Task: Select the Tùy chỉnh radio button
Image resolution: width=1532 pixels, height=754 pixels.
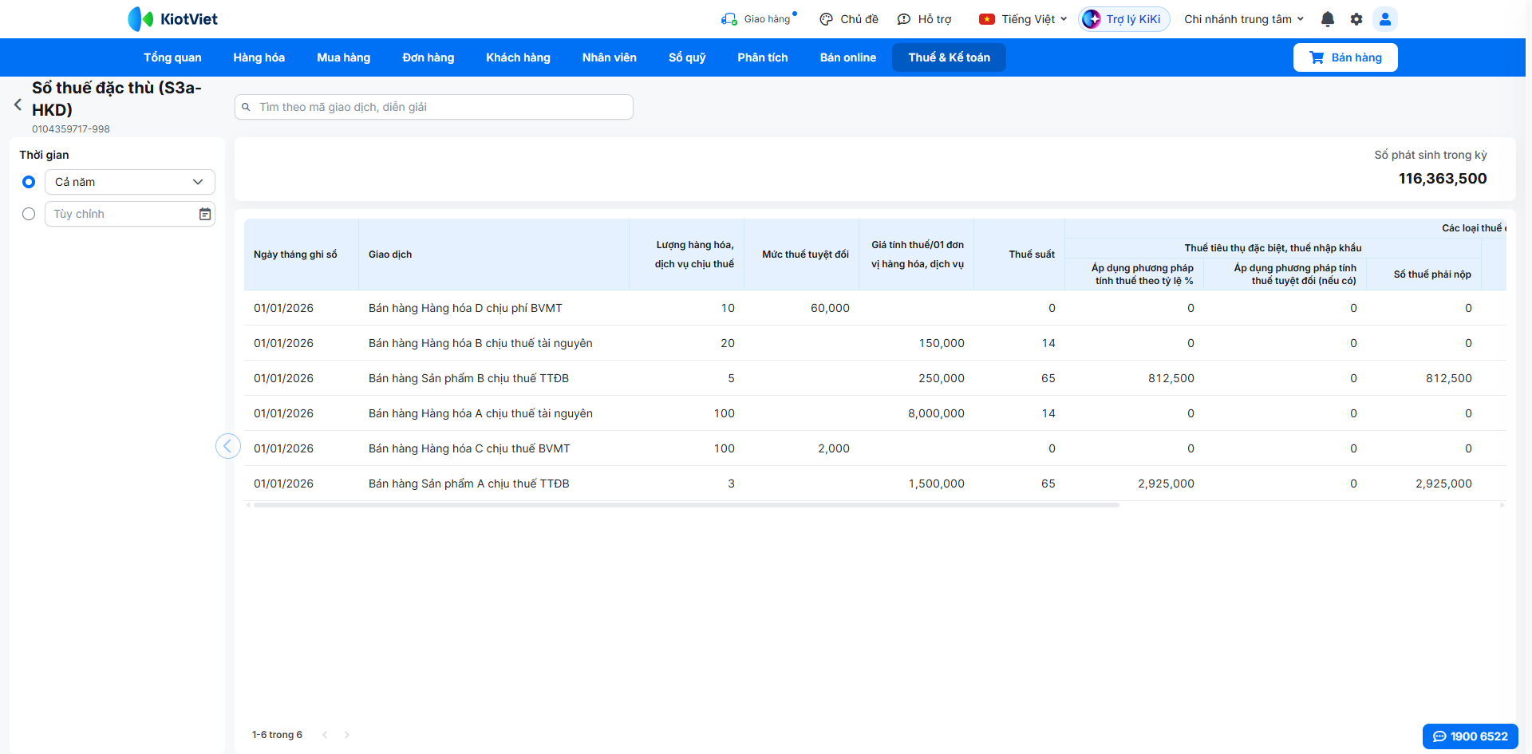Action: (x=29, y=214)
